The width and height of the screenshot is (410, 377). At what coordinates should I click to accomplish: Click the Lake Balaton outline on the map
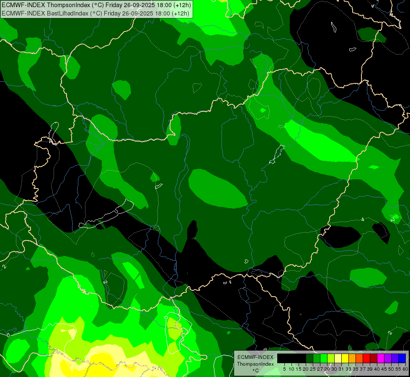(x=106, y=214)
